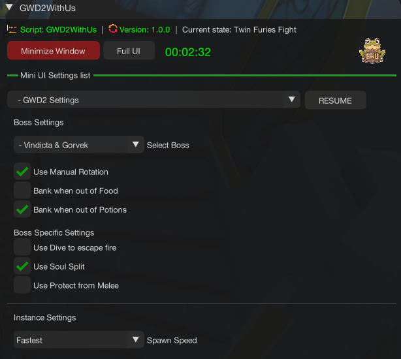Collapse the GWD2WithUs window title triangle
This screenshot has height=359, width=401.
tap(9, 7)
